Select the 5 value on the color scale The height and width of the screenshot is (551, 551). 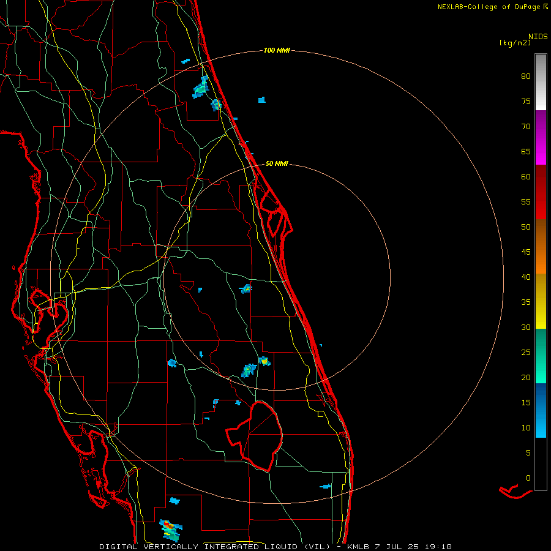pos(528,452)
